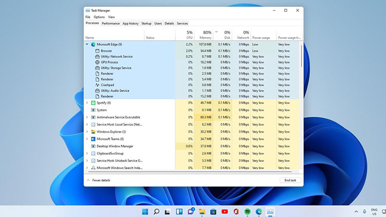Click the Spotify process icon
Screen dimensions: 386x217
coord(93,103)
